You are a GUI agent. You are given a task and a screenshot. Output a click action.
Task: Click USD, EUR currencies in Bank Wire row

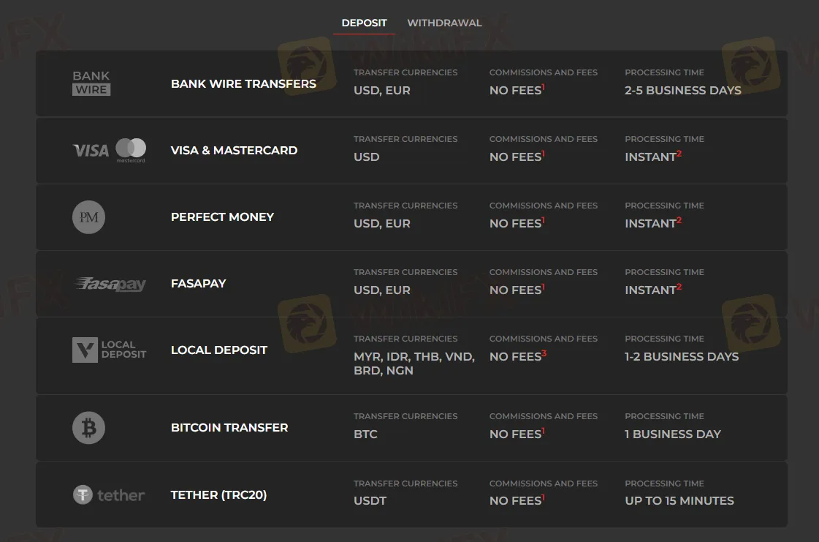pyautogui.click(x=382, y=91)
